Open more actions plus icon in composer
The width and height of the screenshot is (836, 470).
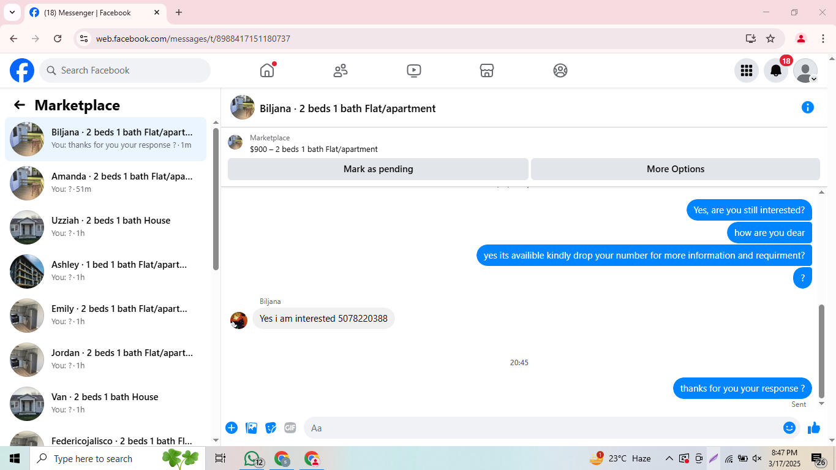point(232,428)
